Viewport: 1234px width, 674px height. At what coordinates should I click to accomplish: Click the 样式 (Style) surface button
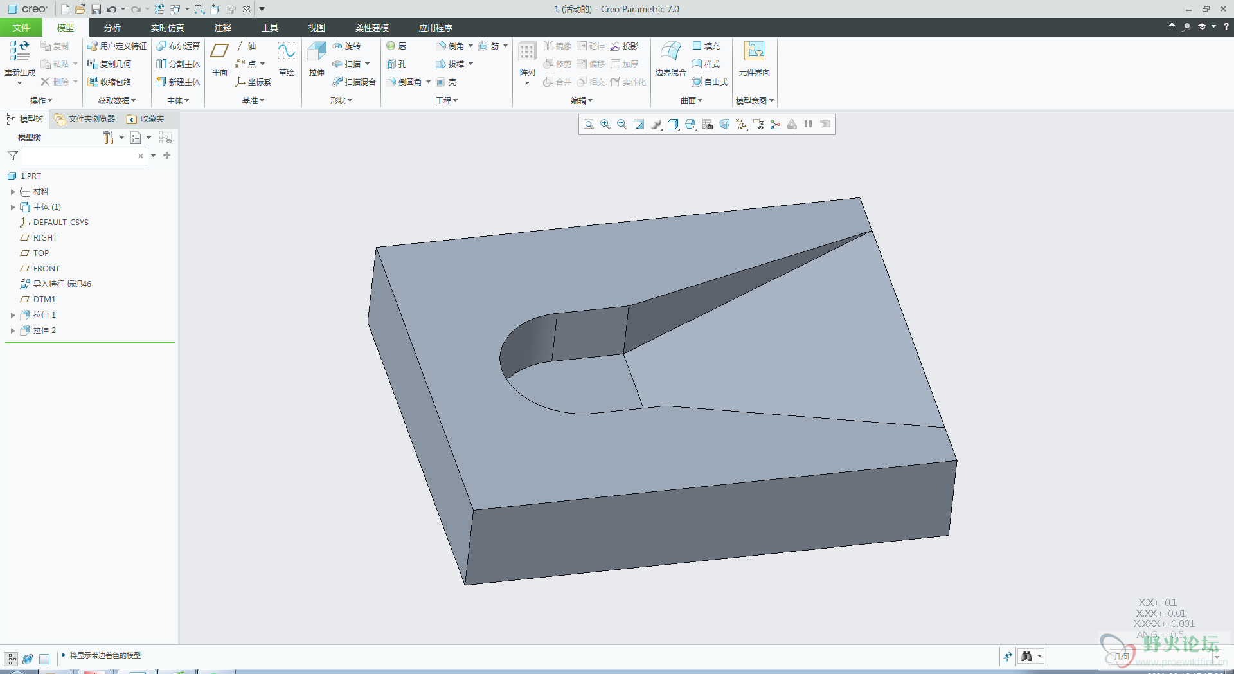[706, 64]
